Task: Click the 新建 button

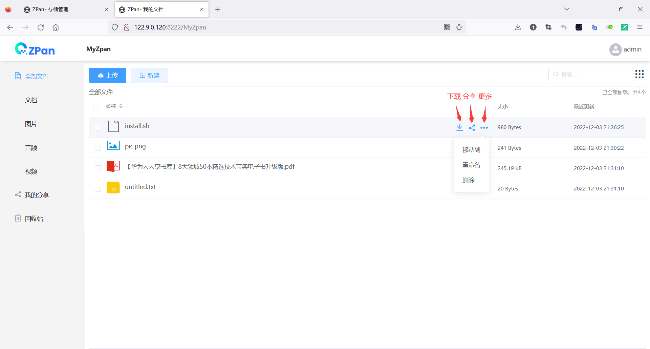Action: 149,75
